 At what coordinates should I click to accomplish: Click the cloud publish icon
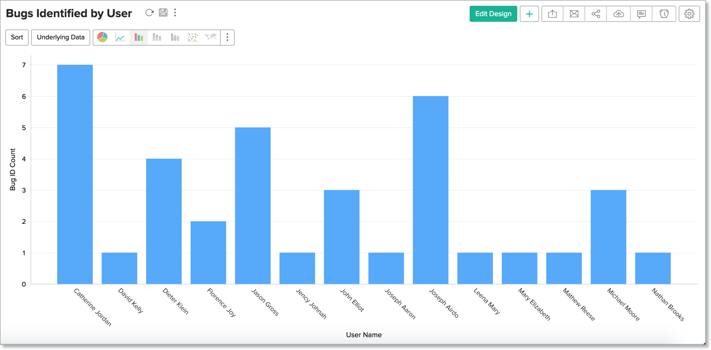(x=619, y=14)
